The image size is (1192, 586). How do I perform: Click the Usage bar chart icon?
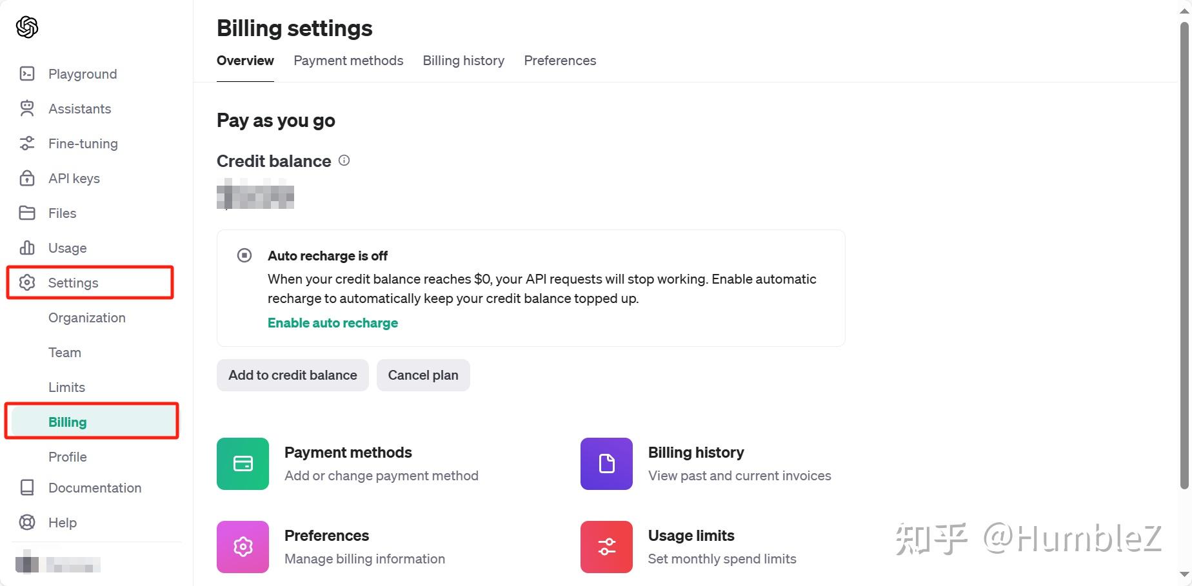[x=27, y=248]
